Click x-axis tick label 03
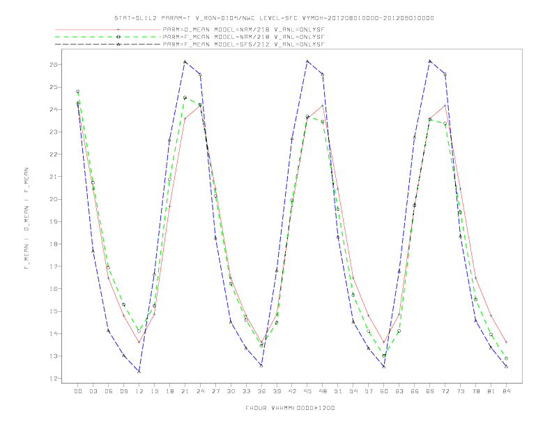552x426 pixels. click(93, 391)
